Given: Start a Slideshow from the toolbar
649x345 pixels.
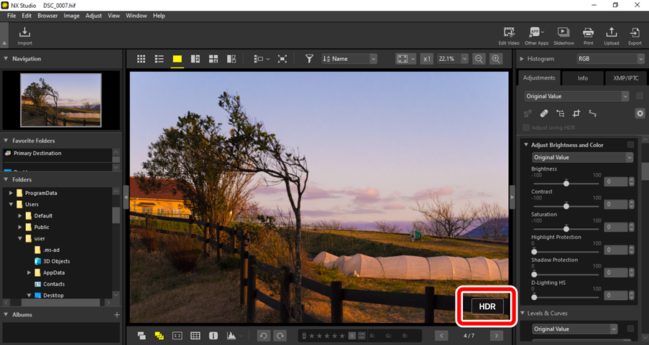Looking at the screenshot, I should click(563, 34).
